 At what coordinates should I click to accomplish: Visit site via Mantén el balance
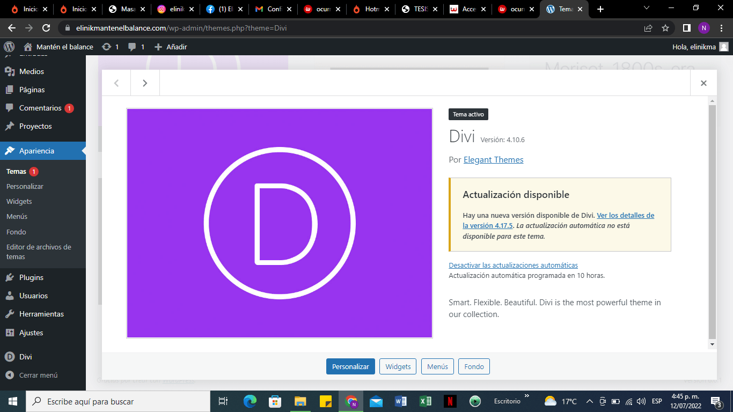(58, 47)
